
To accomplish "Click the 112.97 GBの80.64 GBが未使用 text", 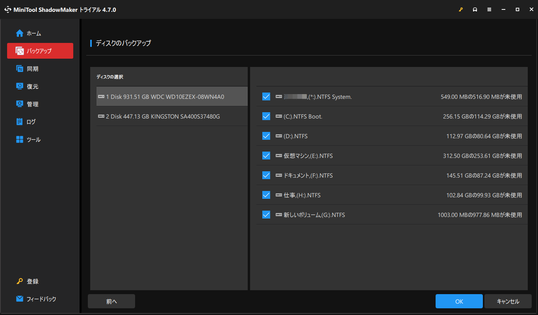I will (484, 136).
